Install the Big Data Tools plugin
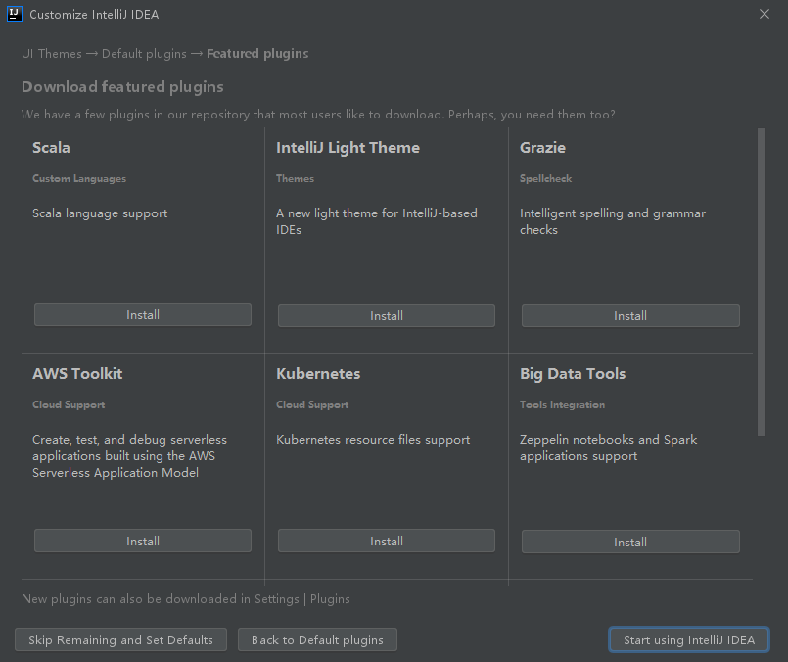Image resolution: width=788 pixels, height=662 pixels. click(x=630, y=542)
